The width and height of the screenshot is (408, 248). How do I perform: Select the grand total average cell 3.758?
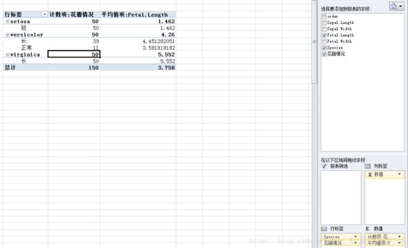[138, 68]
